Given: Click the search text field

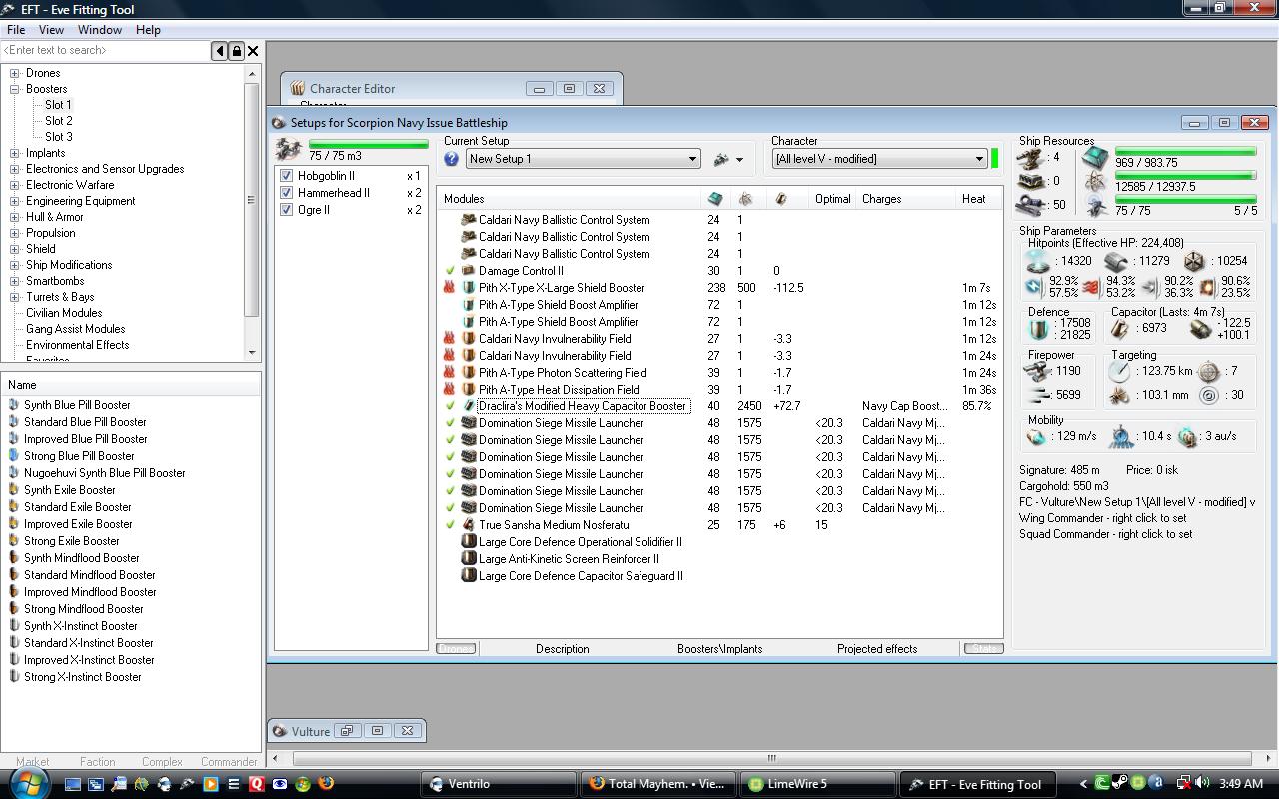Looking at the screenshot, I should (106, 50).
